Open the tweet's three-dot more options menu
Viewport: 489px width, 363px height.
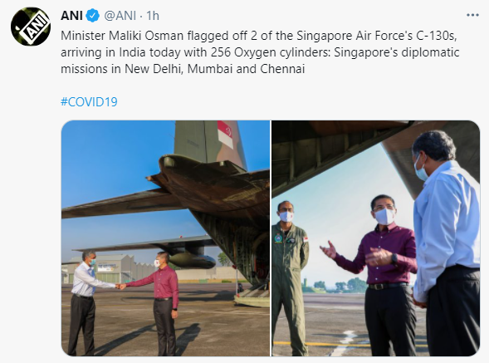[x=472, y=15]
